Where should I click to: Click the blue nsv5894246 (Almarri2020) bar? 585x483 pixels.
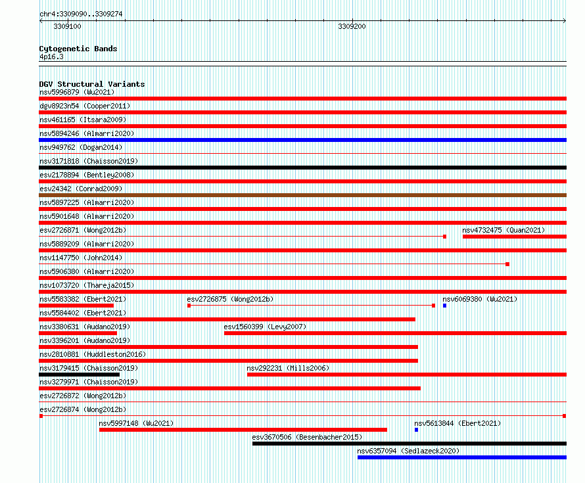pos(302,140)
